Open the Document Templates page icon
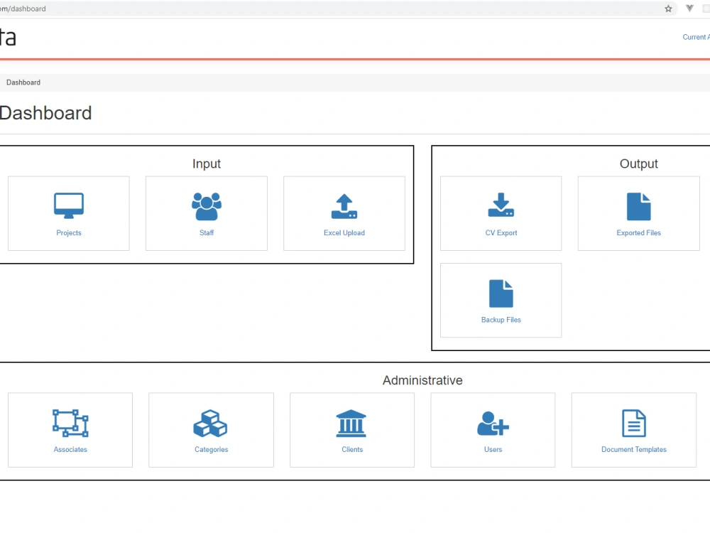710x533 pixels. coord(634,424)
